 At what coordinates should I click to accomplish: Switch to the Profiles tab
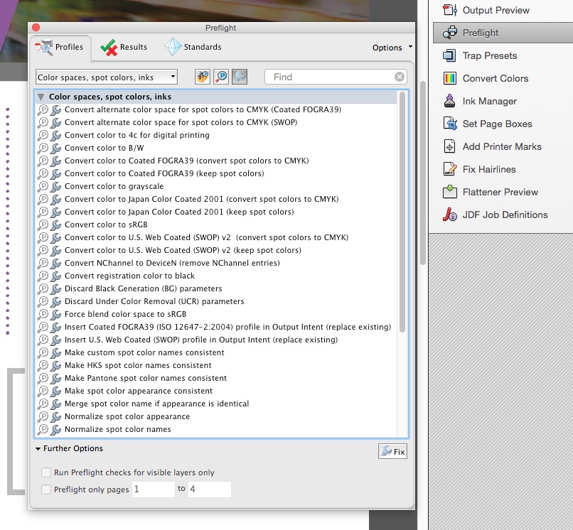[x=60, y=48]
